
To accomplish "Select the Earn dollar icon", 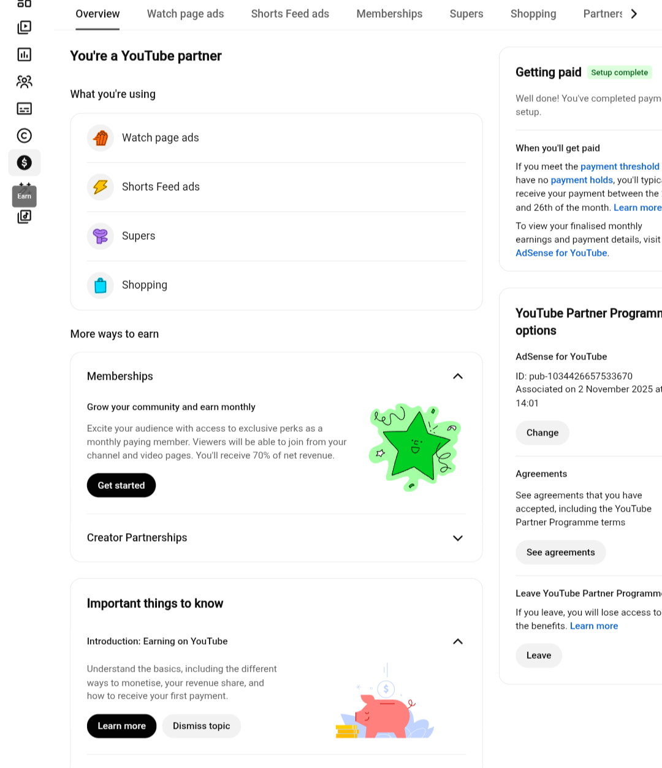I will (x=25, y=163).
